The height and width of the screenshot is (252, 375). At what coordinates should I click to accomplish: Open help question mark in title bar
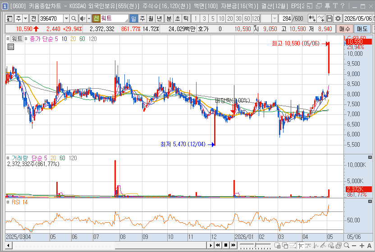point(343,6)
